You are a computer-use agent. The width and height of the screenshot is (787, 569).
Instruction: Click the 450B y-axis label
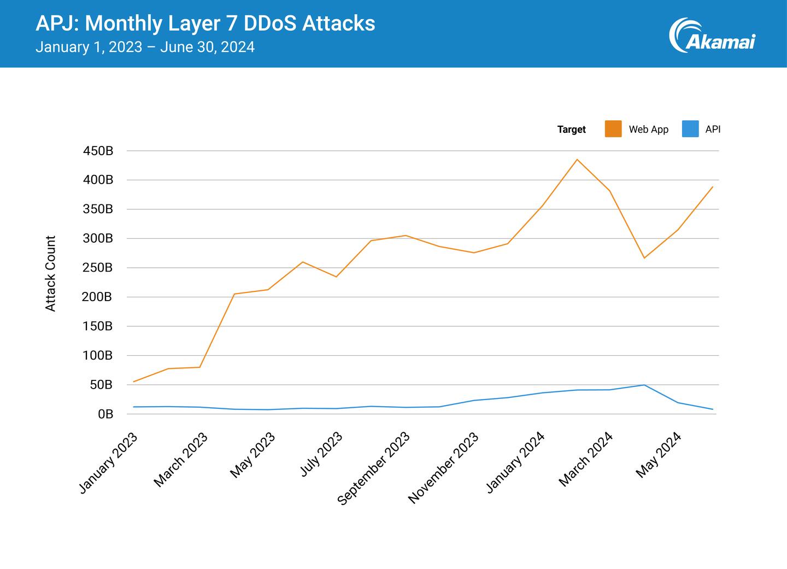[98, 151]
